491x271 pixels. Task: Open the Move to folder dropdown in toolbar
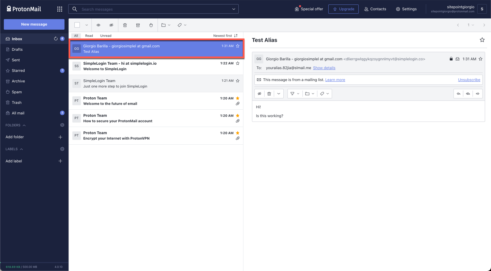coord(166,25)
